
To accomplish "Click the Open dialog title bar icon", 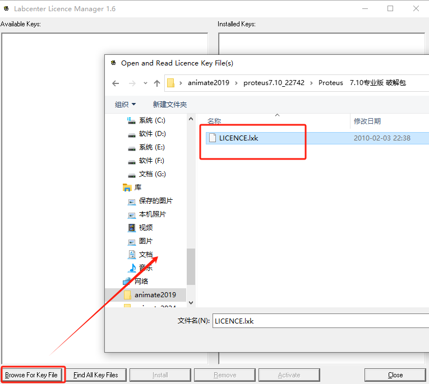I will (x=113, y=63).
